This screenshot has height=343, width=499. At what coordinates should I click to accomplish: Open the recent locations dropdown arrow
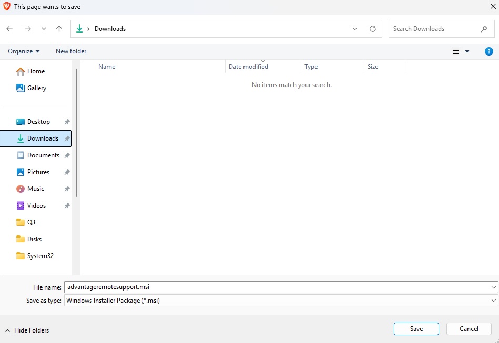coord(44,29)
